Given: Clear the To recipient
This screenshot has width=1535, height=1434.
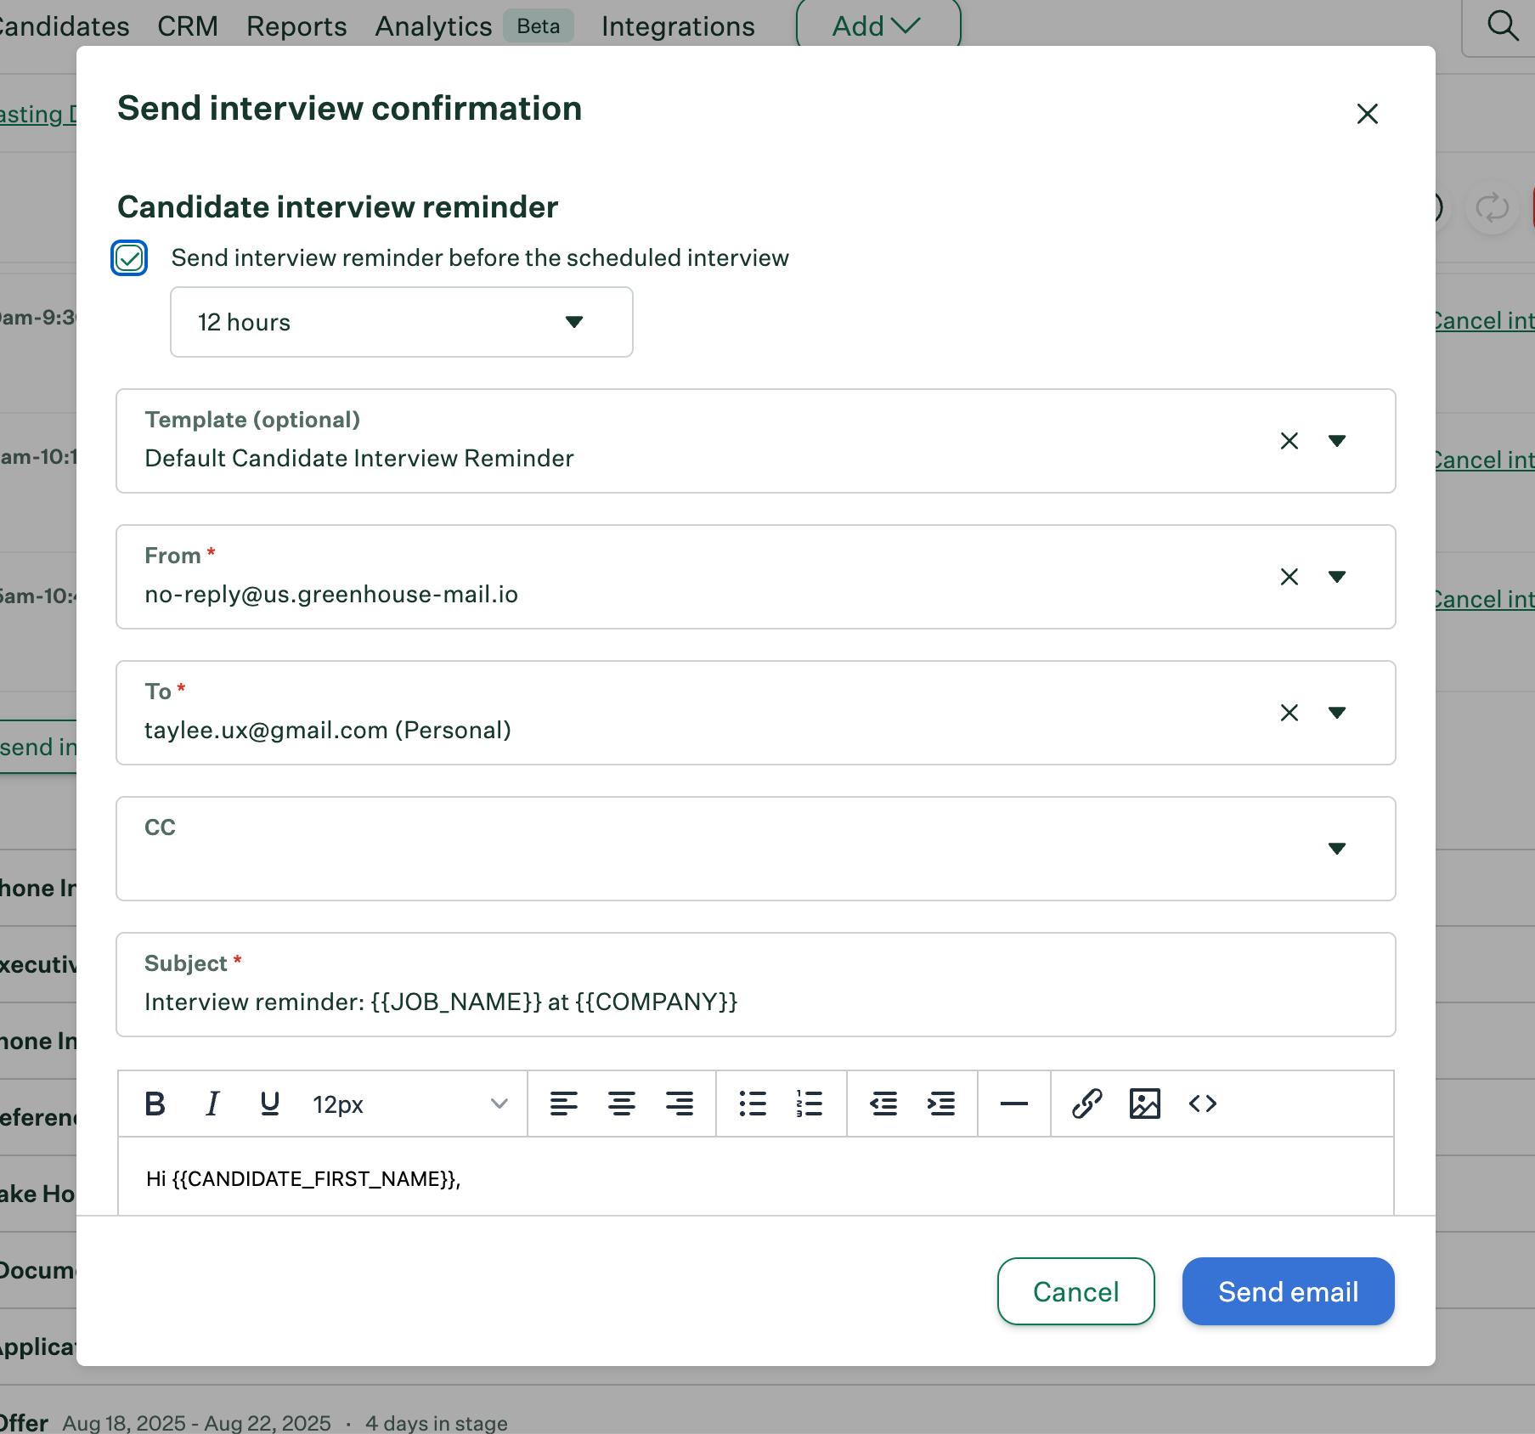Looking at the screenshot, I should 1290,713.
